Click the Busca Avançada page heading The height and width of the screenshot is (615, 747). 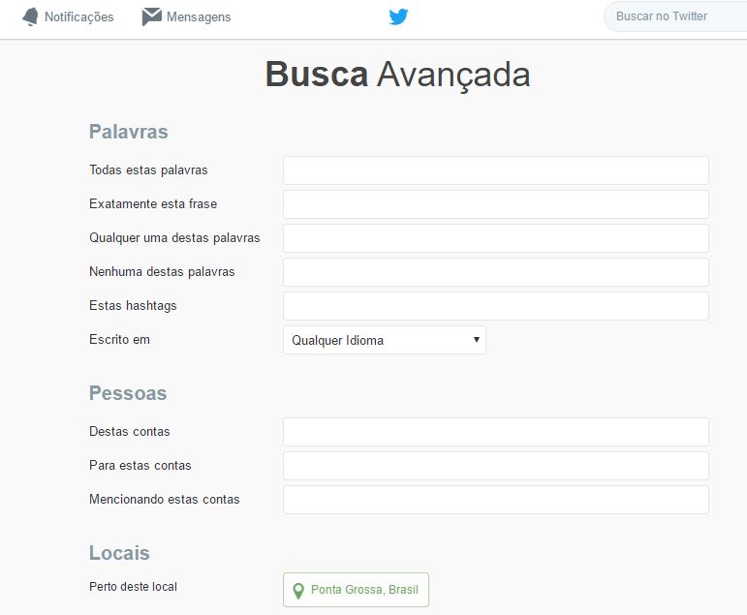pyautogui.click(x=398, y=76)
